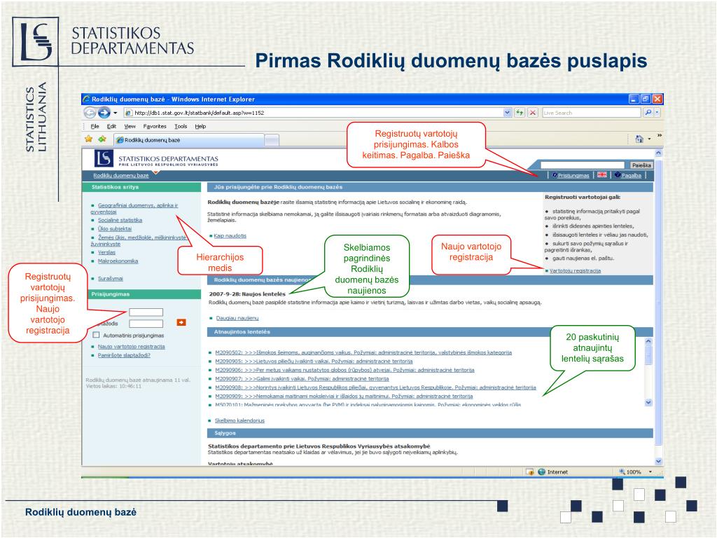Viewport: 717px width, 538px height.
Task: Open the Vartotojų registracija link
Action: tap(576, 271)
